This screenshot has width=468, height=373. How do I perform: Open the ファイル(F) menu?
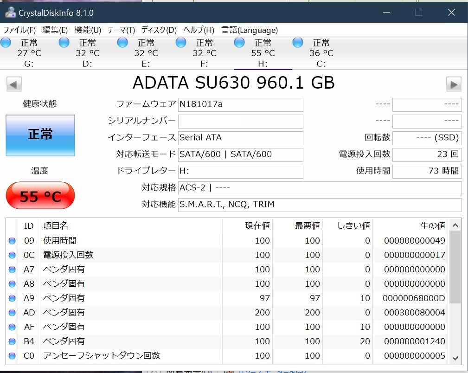tap(19, 30)
